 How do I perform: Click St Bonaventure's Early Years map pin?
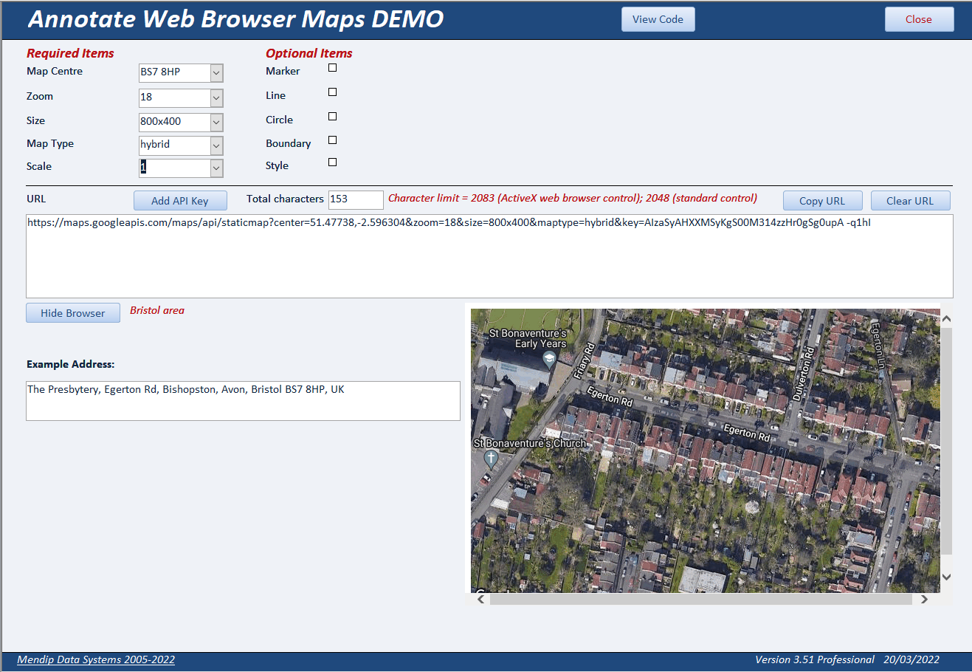coord(549,360)
